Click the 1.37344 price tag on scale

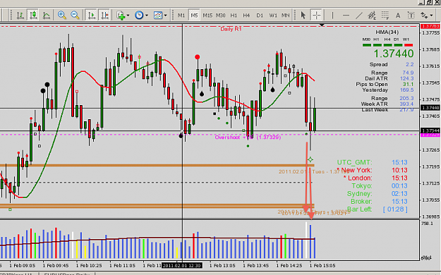(430, 130)
